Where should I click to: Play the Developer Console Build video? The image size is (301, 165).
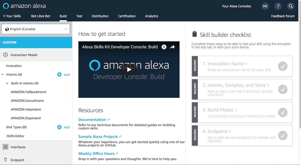tap(129, 69)
